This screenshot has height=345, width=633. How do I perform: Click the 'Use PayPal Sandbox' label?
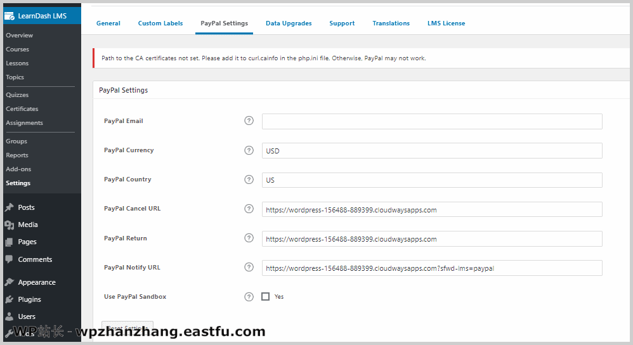pos(135,297)
